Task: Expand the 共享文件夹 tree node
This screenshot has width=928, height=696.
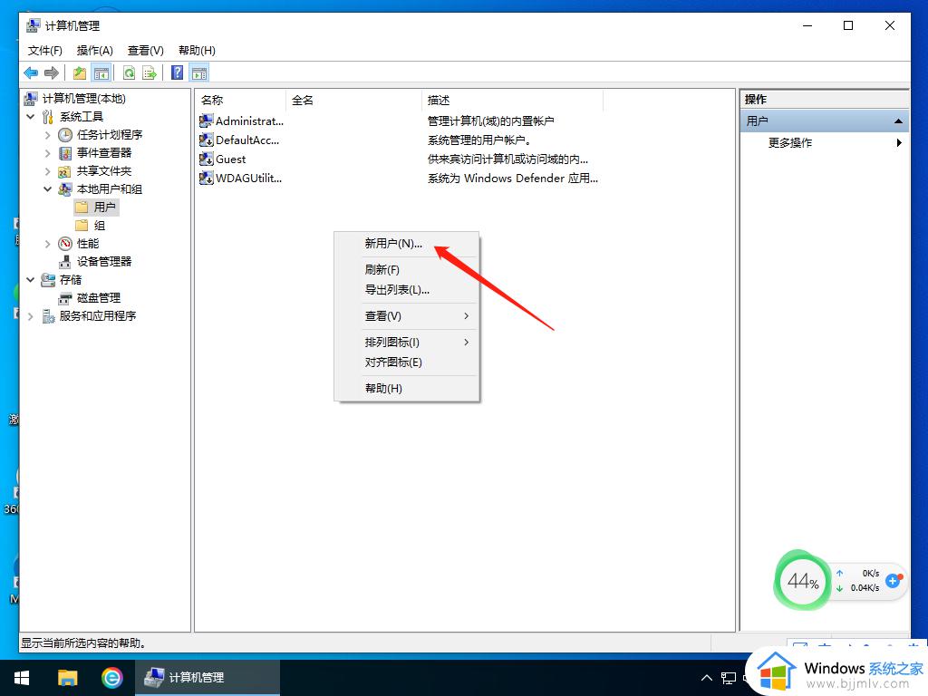Action: [x=47, y=171]
